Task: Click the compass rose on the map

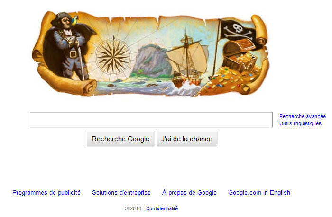Action: (113, 56)
